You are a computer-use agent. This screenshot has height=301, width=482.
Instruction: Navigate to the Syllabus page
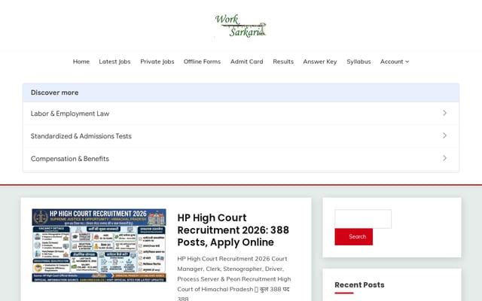point(358,62)
